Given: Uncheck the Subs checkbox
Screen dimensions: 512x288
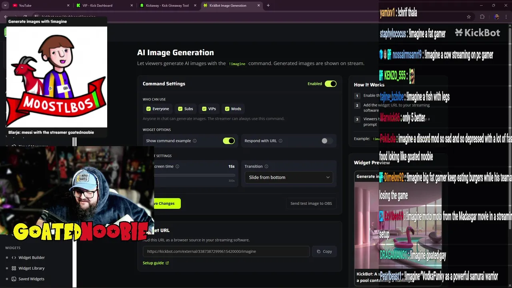Looking at the screenshot, I should (x=180, y=109).
